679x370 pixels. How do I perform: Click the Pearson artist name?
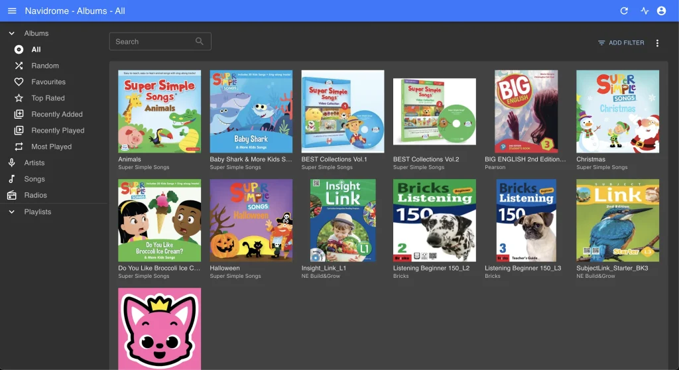point(495,167)
